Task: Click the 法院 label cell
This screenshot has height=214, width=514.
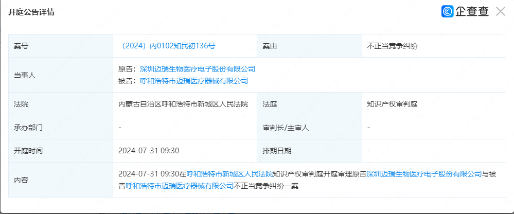Action: click(61, 104)
